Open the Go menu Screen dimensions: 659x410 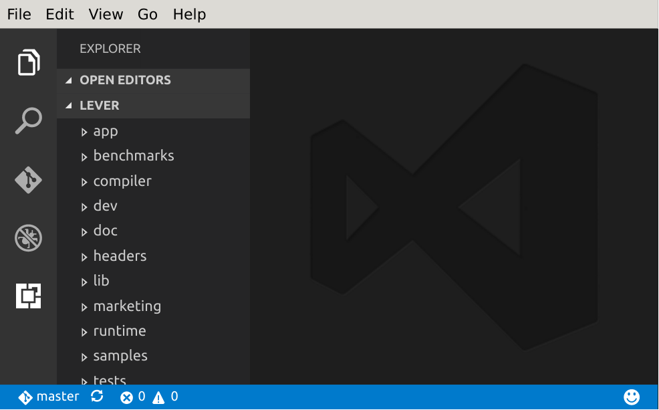coord(148,14)
